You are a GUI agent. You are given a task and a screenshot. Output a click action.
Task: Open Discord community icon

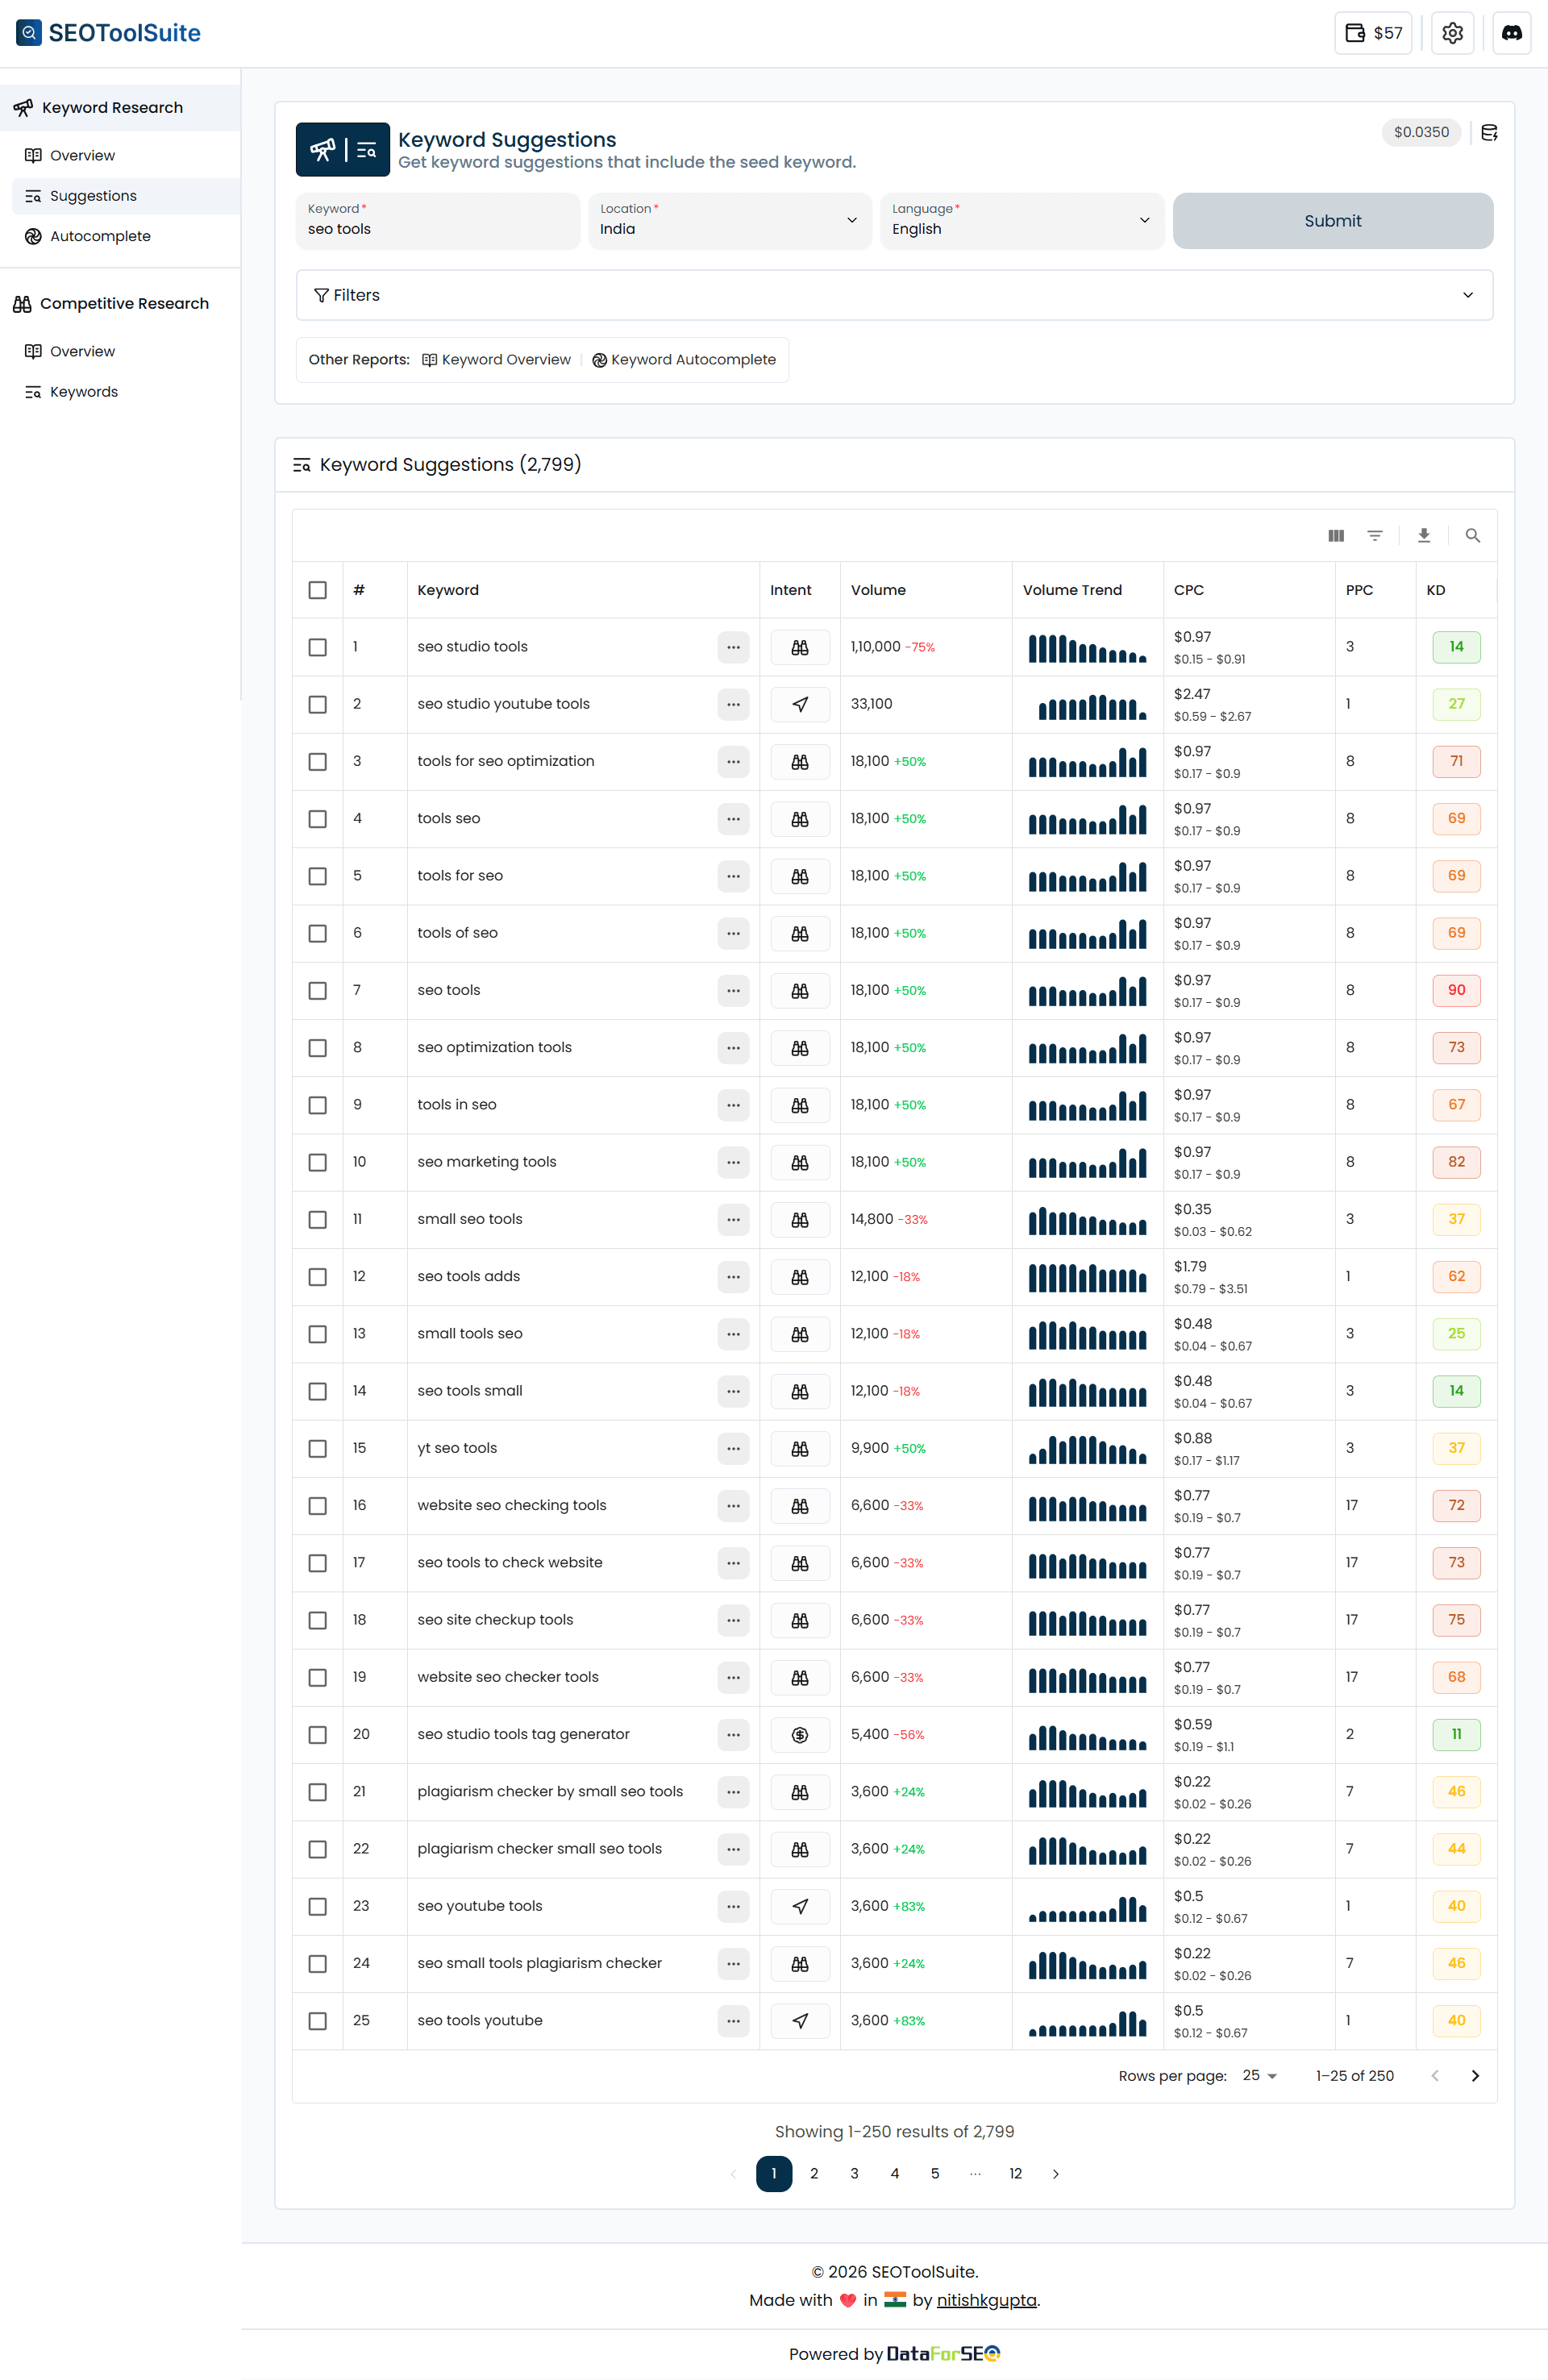(x=1511, y=33)
